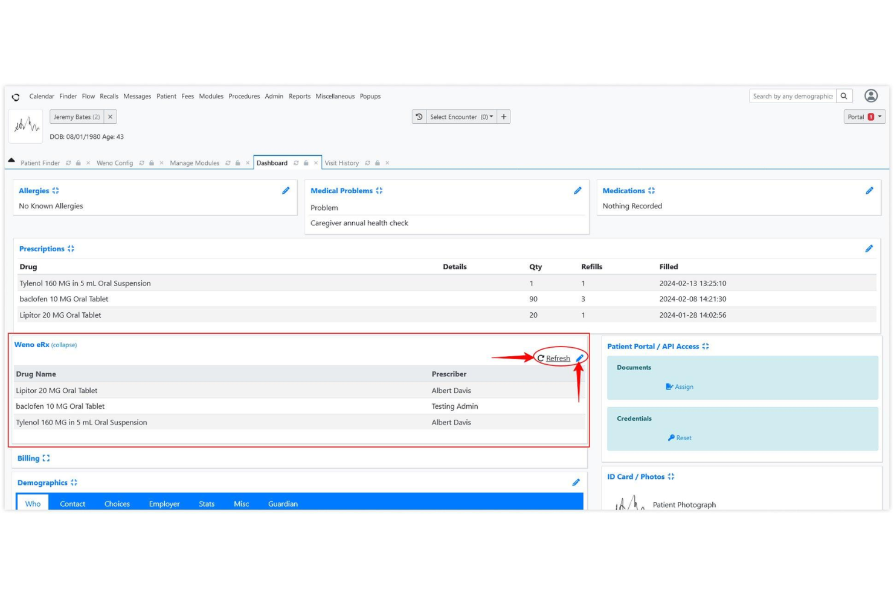This screenshot has width=894, height=596.
Task: Click the search magnifier icon
Action: tap(844, 95)
